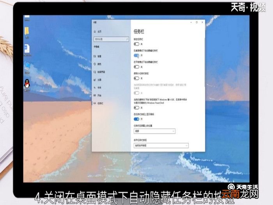Select the Taskbar icon in sidebar
The height and width of the screenshot is (205, 273).
tap(95, 103)
